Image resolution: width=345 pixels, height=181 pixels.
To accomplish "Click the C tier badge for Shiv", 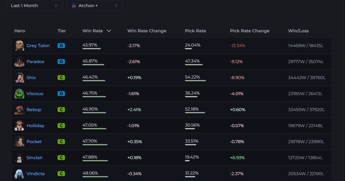I will (x=61, y=78).
